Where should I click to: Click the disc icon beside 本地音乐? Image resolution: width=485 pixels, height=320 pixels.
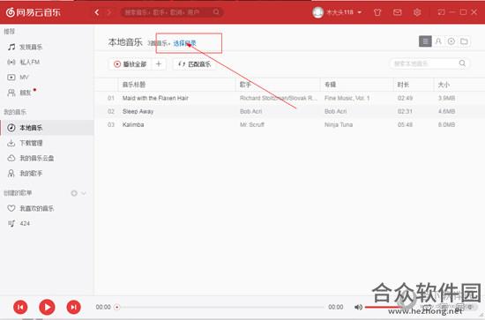[x=11, y=128]
